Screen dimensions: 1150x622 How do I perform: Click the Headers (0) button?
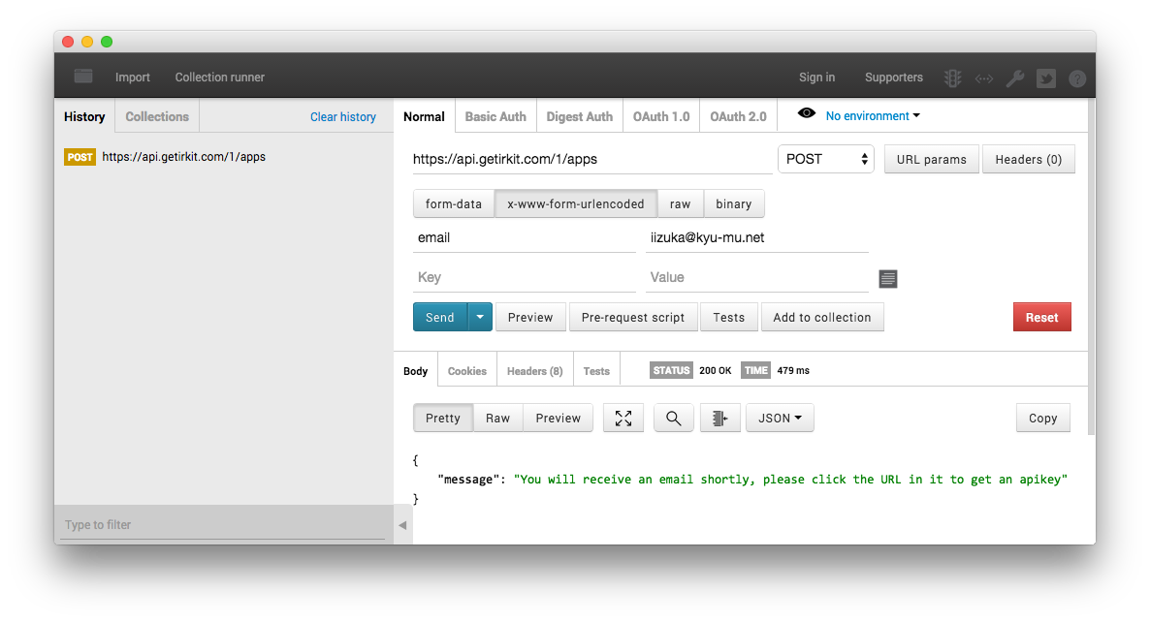tap(1028, 159)
